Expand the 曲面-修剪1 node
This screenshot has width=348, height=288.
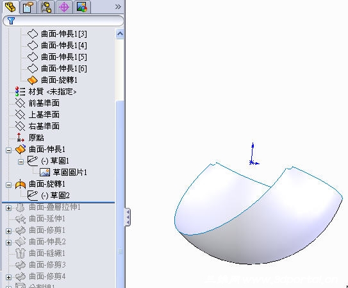tap(8, 231)
